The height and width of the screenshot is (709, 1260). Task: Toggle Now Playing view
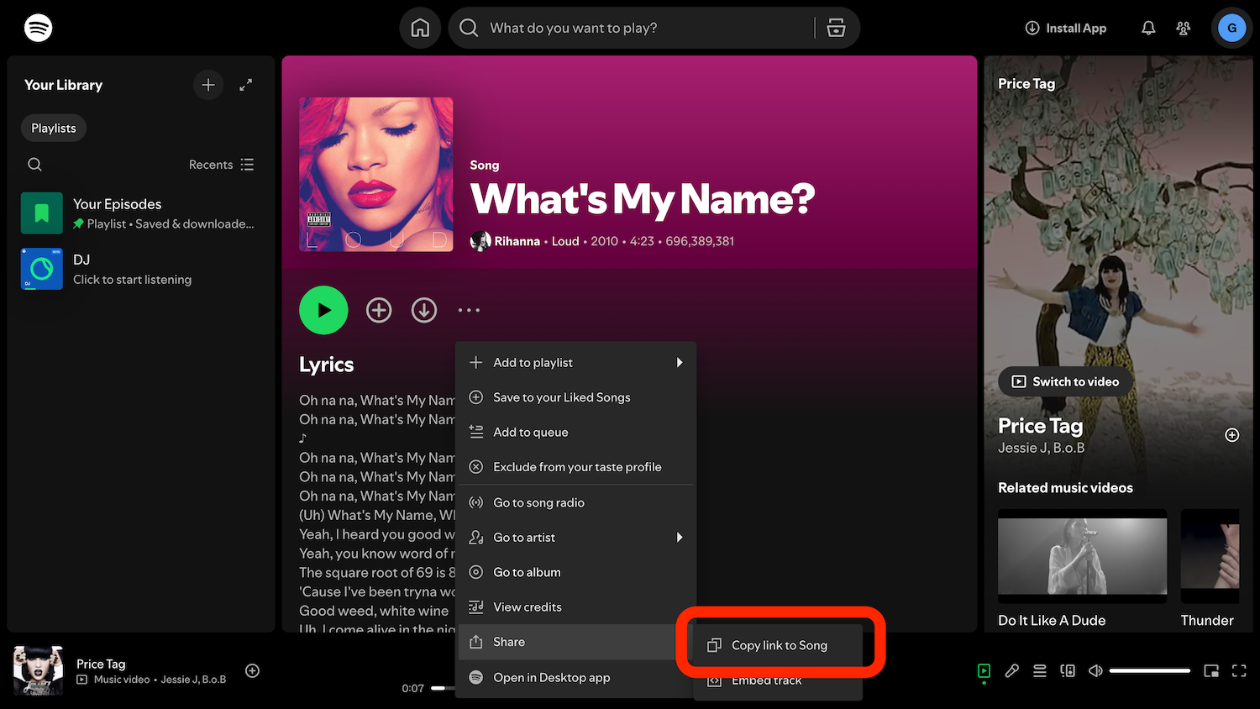[x=984, y=670]
